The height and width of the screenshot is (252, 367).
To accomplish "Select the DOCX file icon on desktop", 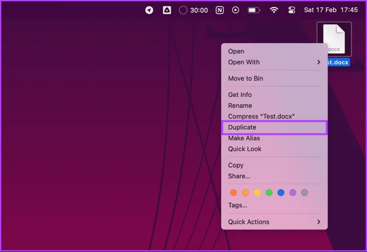I will point(334,39).
